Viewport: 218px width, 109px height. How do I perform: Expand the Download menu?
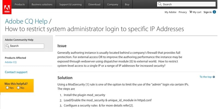coord(94,4)
